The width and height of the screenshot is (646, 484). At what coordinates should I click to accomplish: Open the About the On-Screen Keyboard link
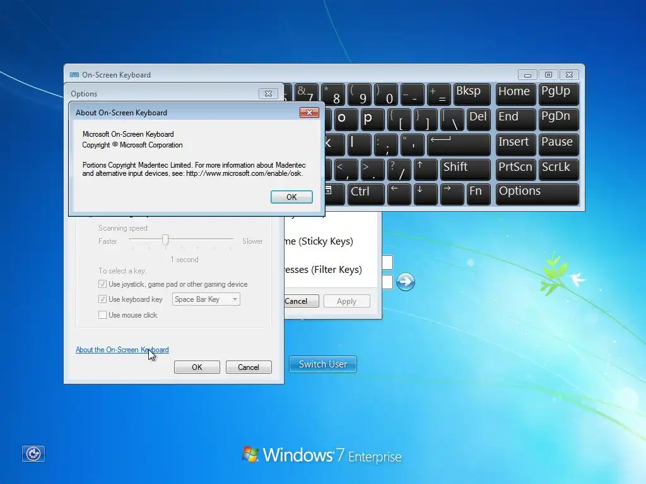click(x=122, y=349)
